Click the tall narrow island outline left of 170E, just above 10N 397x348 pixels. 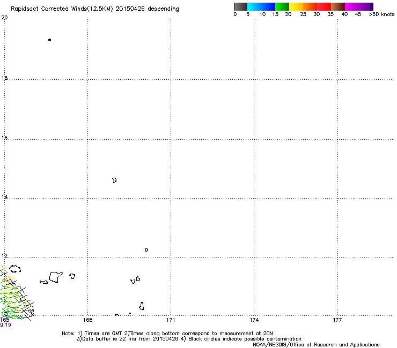coord(142,306)
